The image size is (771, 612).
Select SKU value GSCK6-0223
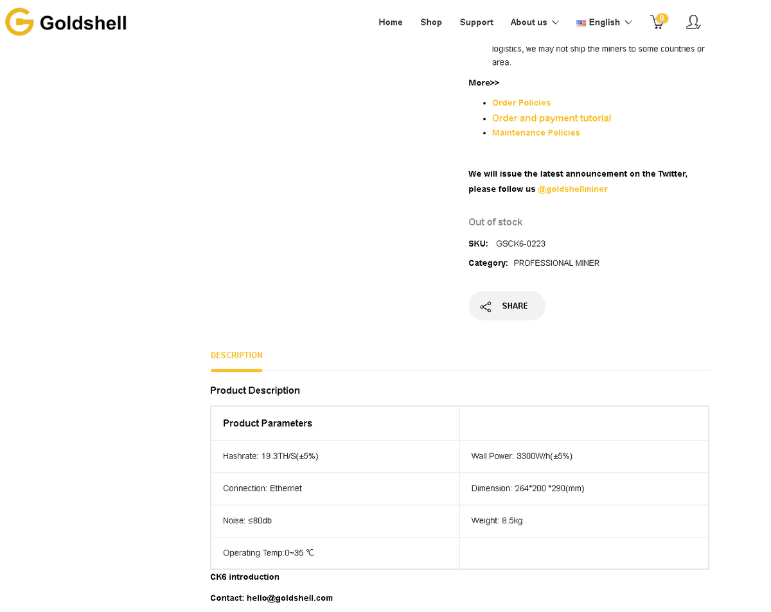coord(520,244)
